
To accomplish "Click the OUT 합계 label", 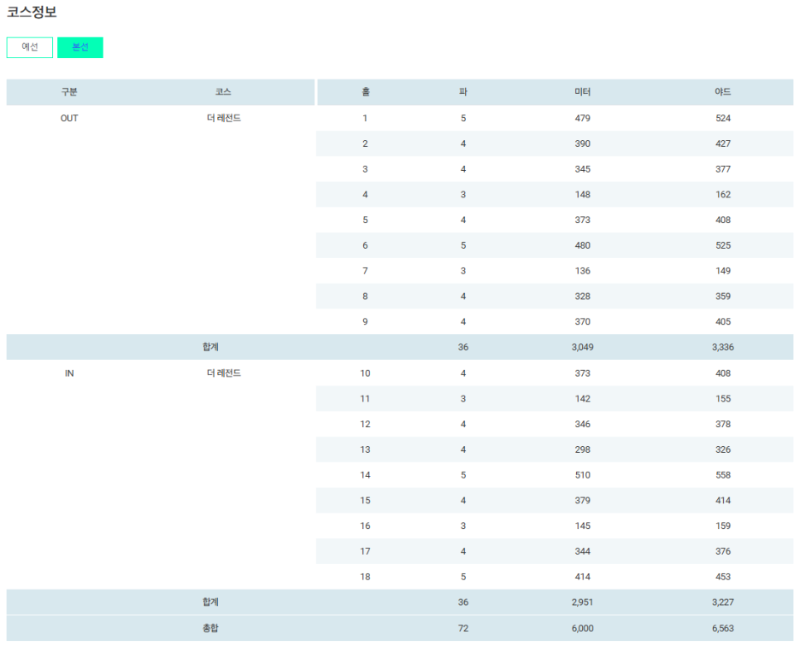I will click(x=210, y=347).
